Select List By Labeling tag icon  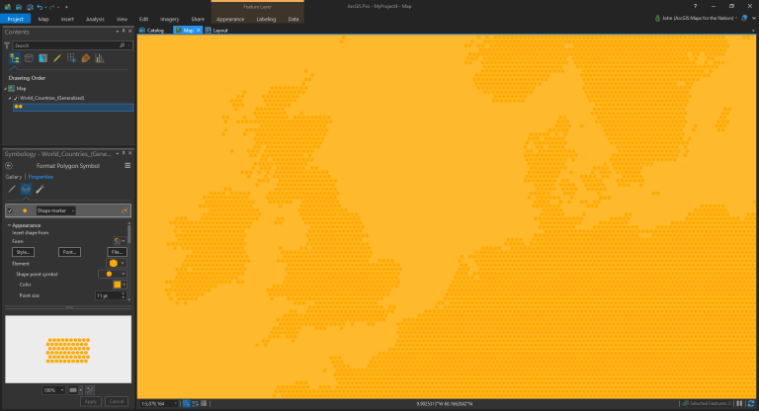click(x=86, y=58)
